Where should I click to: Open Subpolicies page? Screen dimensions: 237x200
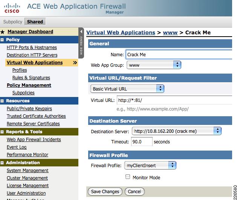23,93
